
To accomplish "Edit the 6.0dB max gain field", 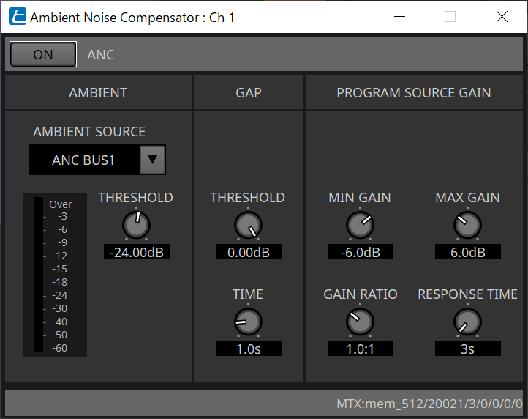I will click(467, 252).
